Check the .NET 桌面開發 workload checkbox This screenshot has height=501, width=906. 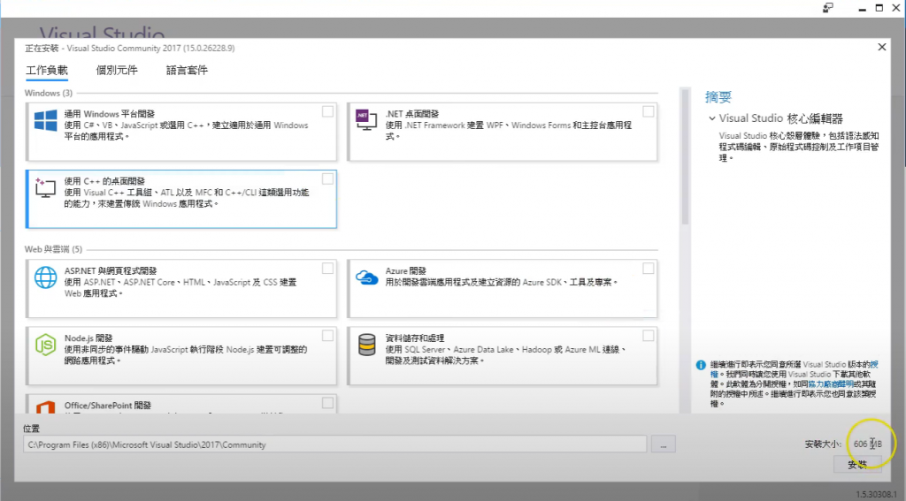[x=649, y=111]
